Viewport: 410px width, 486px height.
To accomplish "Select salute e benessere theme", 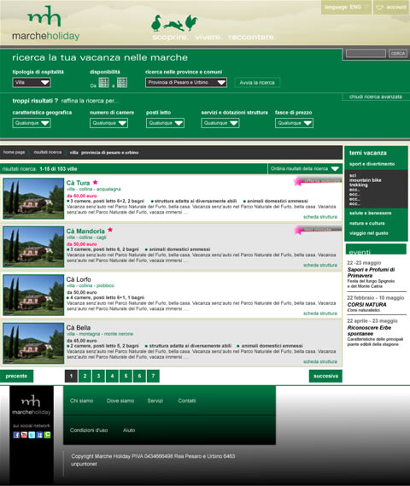I will 371,214.
